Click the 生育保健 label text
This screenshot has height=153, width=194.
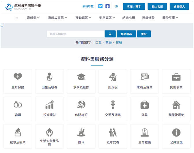(18, 87)
